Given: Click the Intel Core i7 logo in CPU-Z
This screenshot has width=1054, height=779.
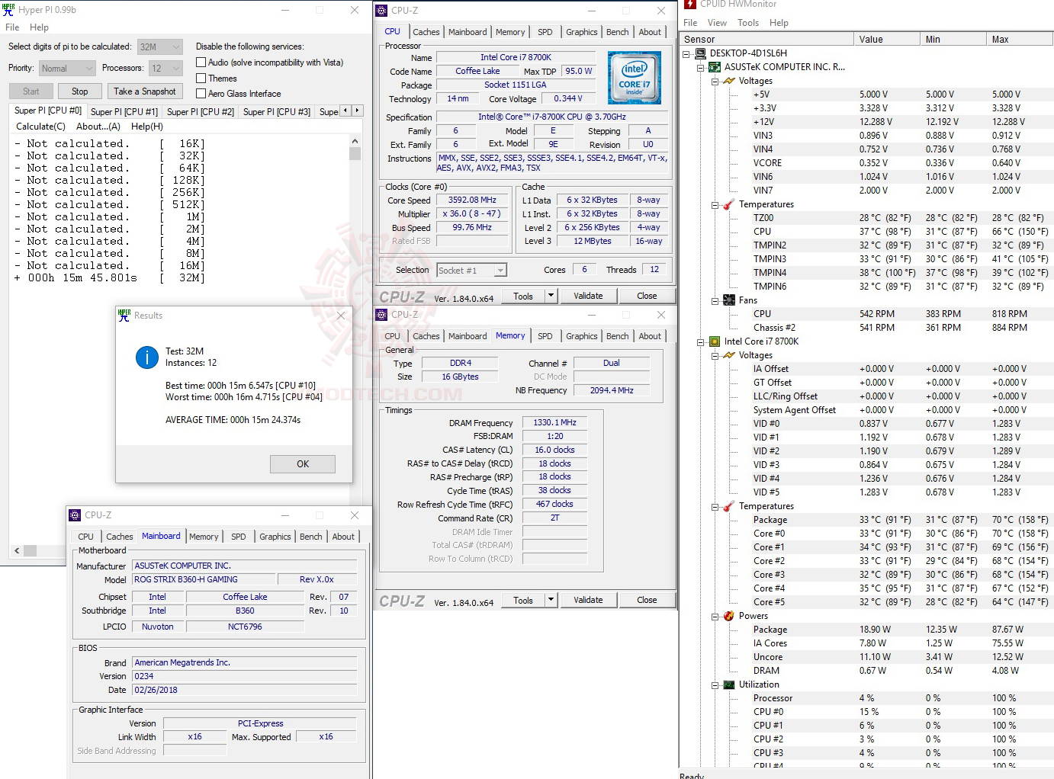Looking at the screenshot, I should (x=635, y=78).
